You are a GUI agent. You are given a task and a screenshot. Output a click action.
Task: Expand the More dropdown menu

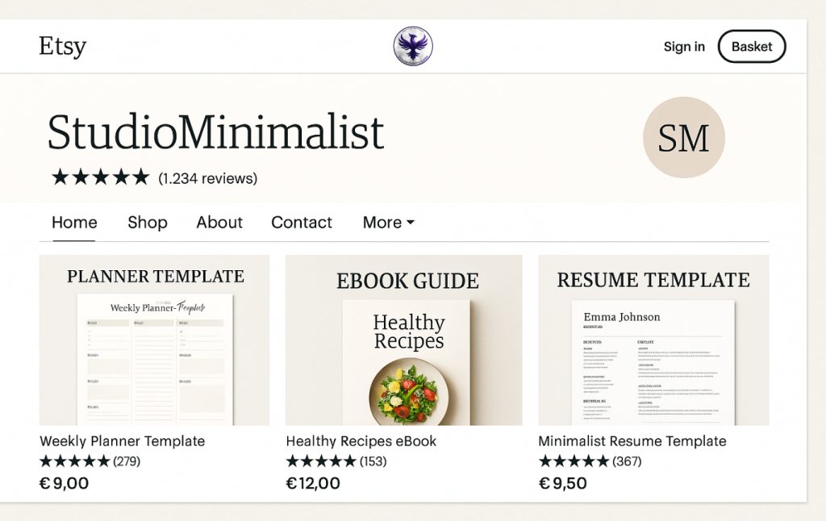388,223
